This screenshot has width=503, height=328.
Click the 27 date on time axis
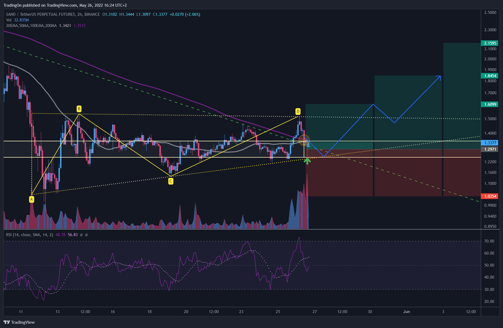pos(315,312)
